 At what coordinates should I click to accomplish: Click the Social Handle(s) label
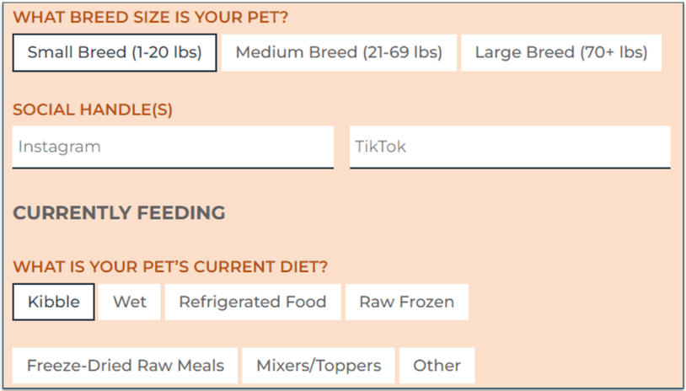coord(93,110)
